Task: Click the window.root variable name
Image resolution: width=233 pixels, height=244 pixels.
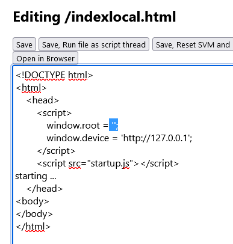Action: 73,126
